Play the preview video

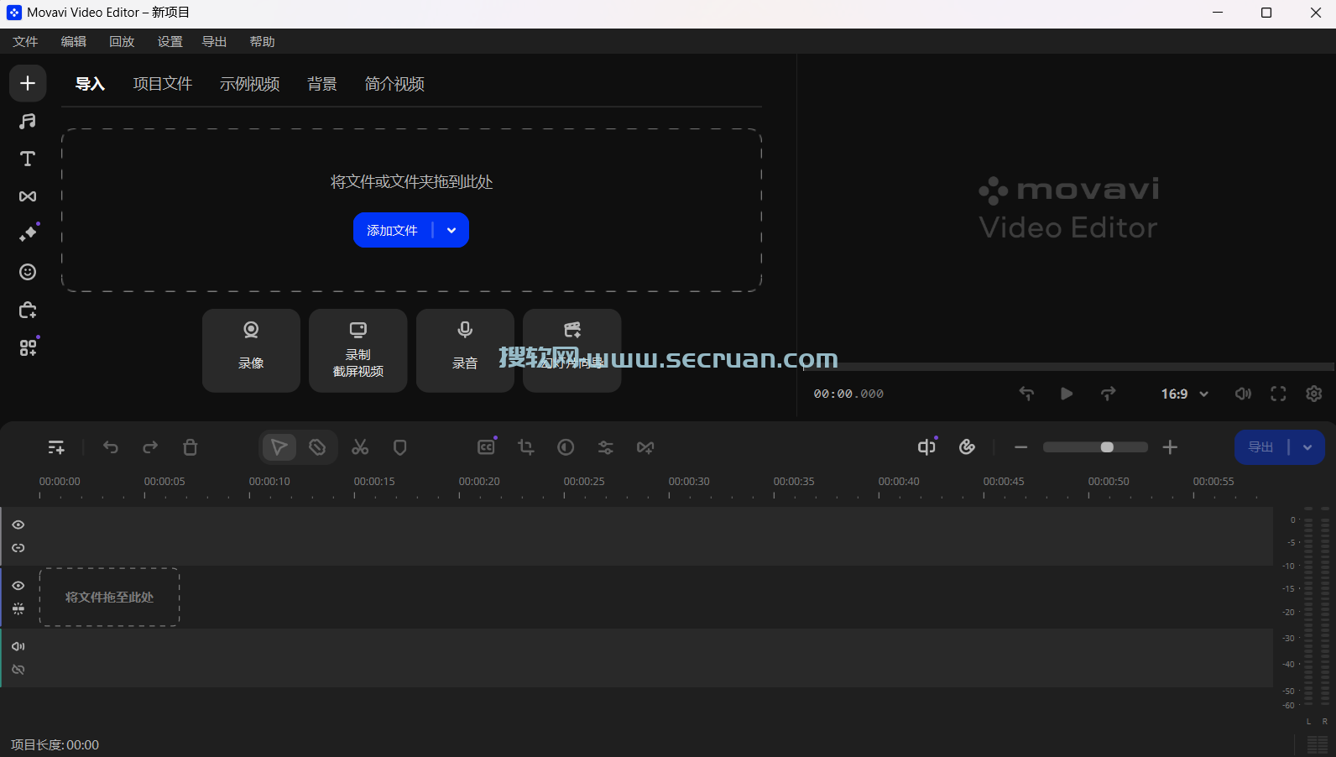coord(1067,394)
